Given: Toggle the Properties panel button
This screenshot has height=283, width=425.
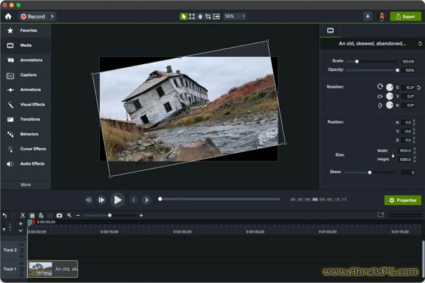Looking at the screenshot, I should click(x=403, y=200).
